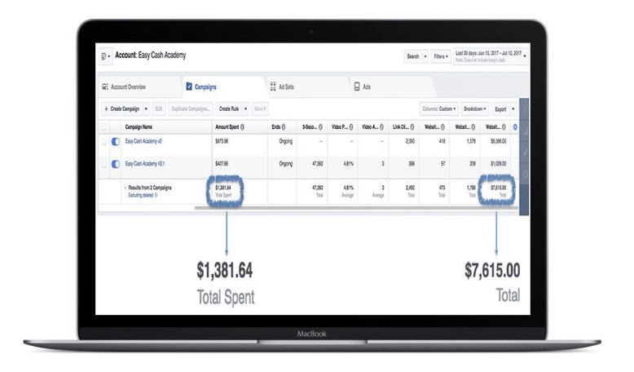
Task: Toggle off Easy Cash Academy V2.1 campaign
Action: click(x=116, y=164)
